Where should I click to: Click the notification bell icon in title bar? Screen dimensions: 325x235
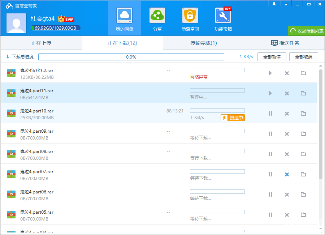(x=274, y=4)
